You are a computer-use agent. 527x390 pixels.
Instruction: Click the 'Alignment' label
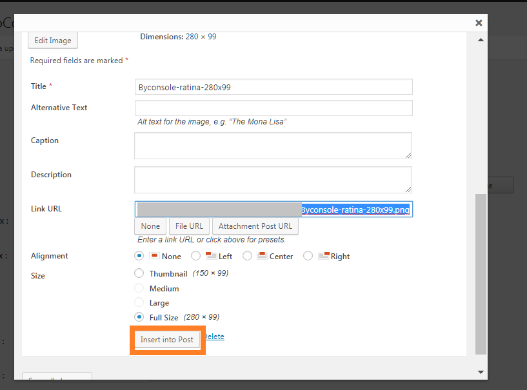(50, 256)
